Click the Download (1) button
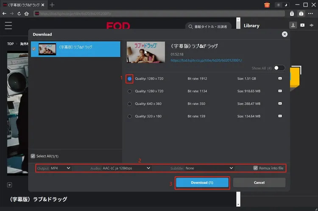 point(202,183)
